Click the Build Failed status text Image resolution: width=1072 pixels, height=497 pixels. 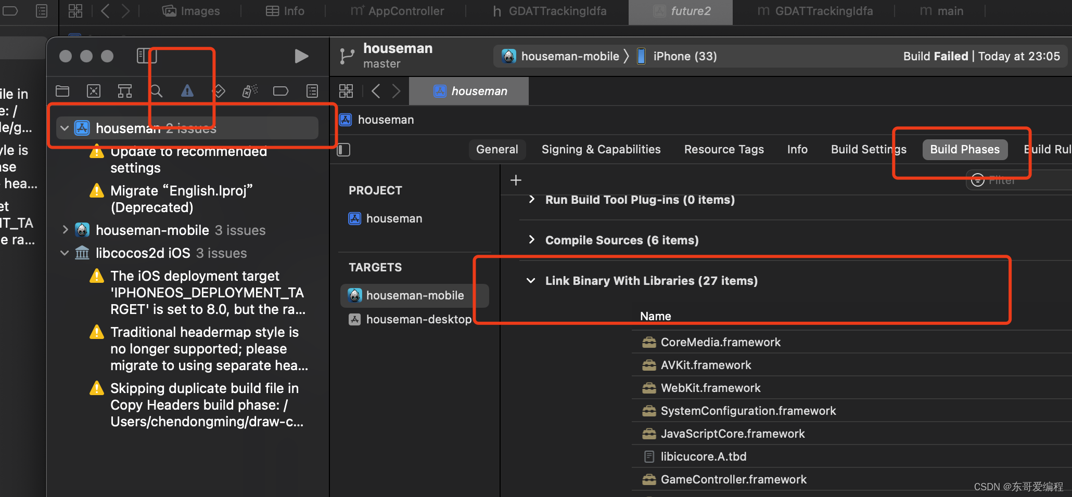point(936,56)
